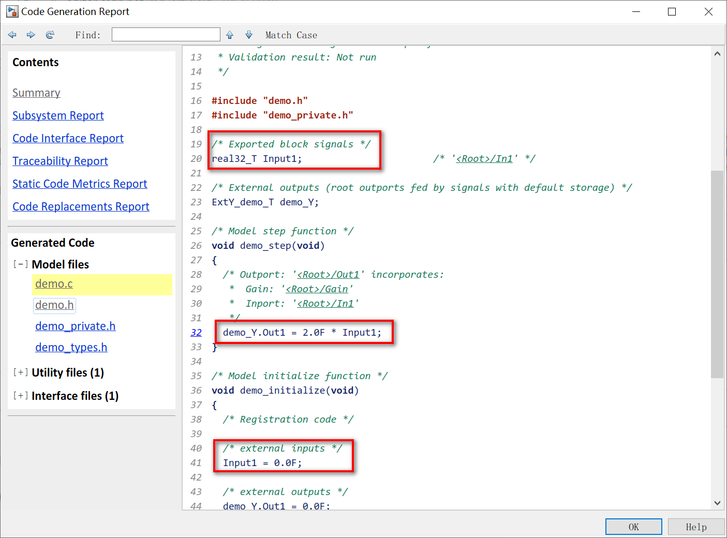Follow line number 32 link

pyautogui.click(x=196, y=333)
